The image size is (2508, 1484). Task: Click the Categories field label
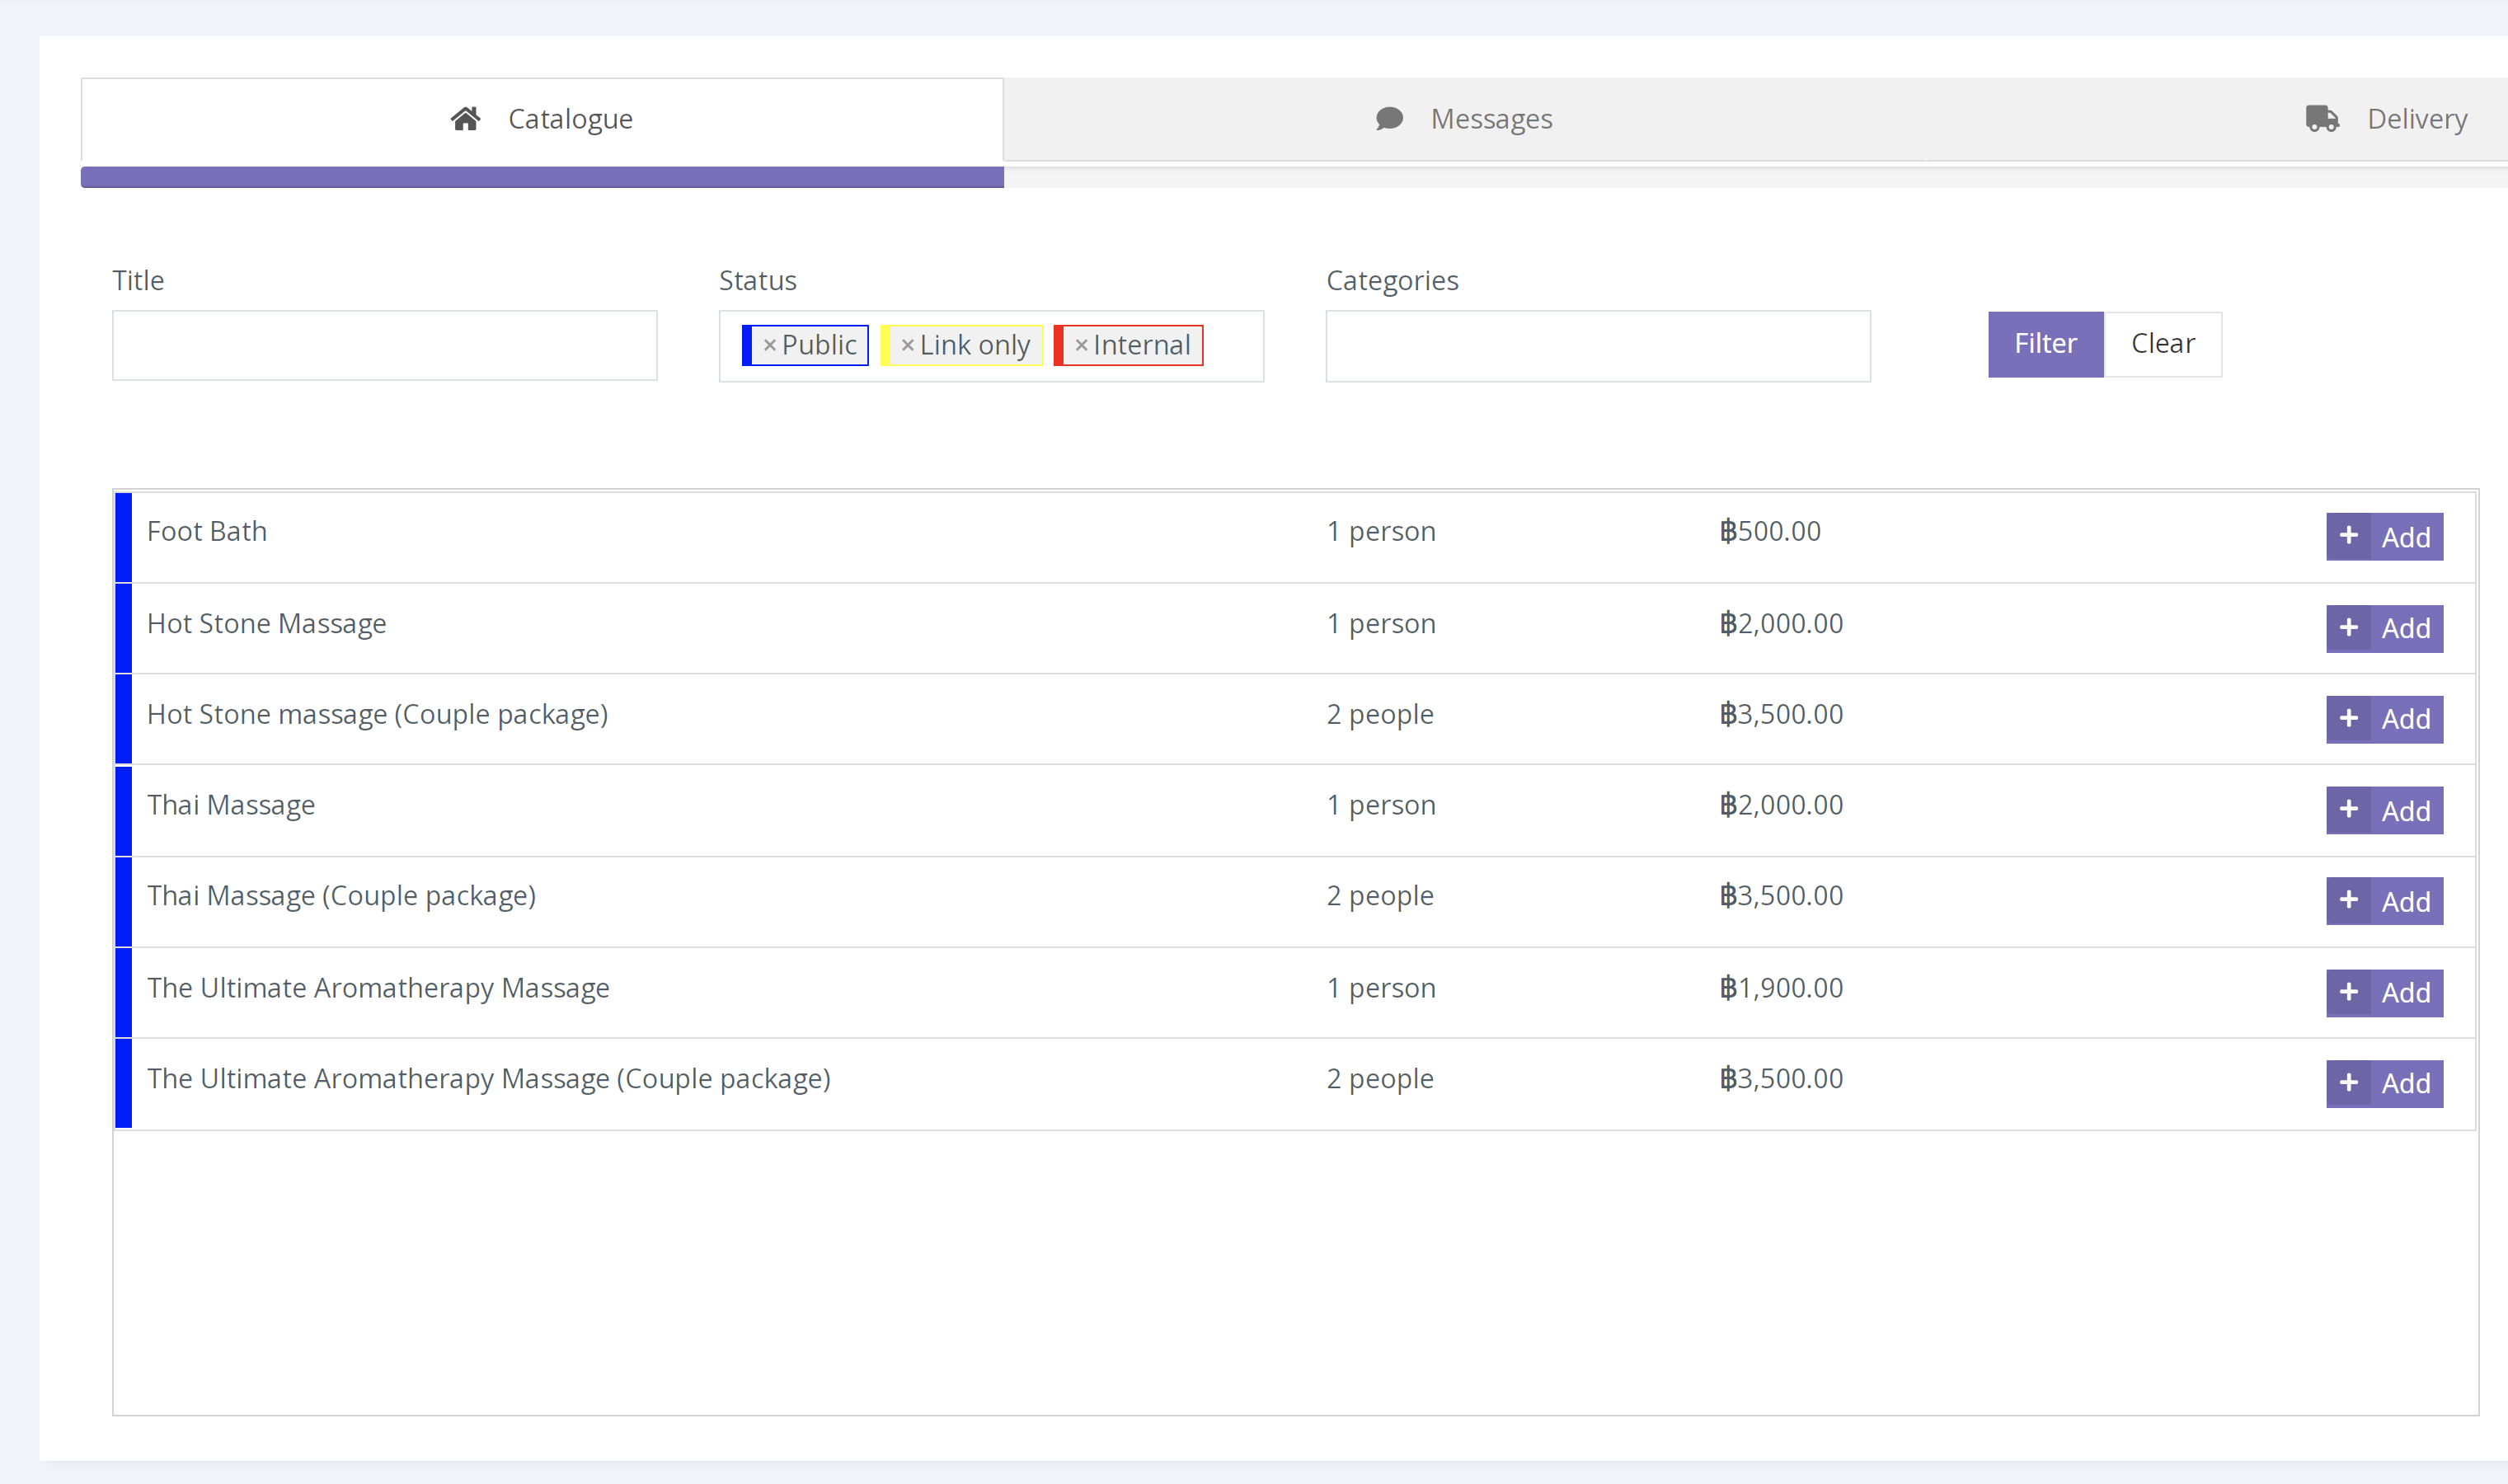pos(1392,281)
